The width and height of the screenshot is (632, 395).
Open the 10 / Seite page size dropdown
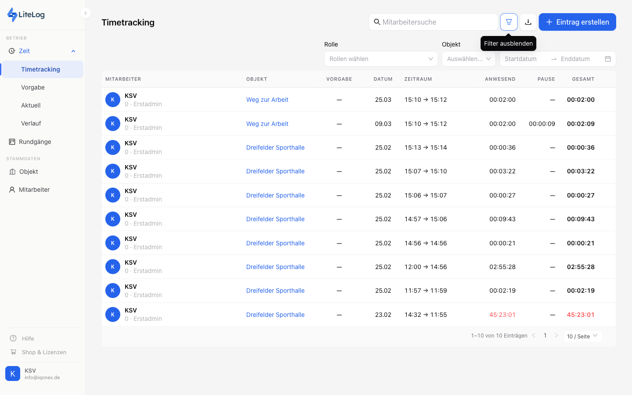[582, 336]
